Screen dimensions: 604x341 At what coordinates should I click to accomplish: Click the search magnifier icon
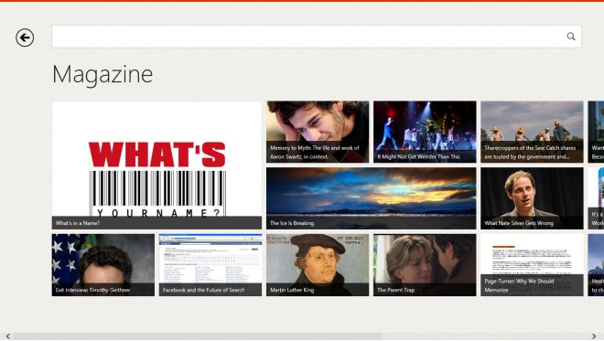pos(571,37)
